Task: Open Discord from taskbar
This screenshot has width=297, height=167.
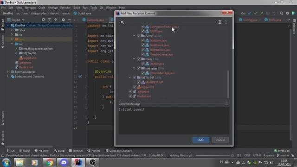Action: click(x=64, y=162)
